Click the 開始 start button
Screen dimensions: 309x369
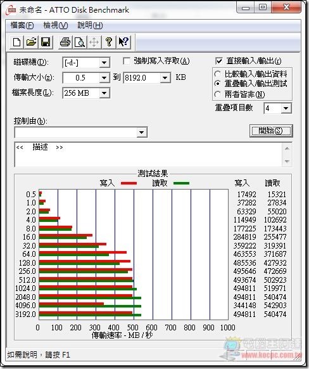pos(271,131)
